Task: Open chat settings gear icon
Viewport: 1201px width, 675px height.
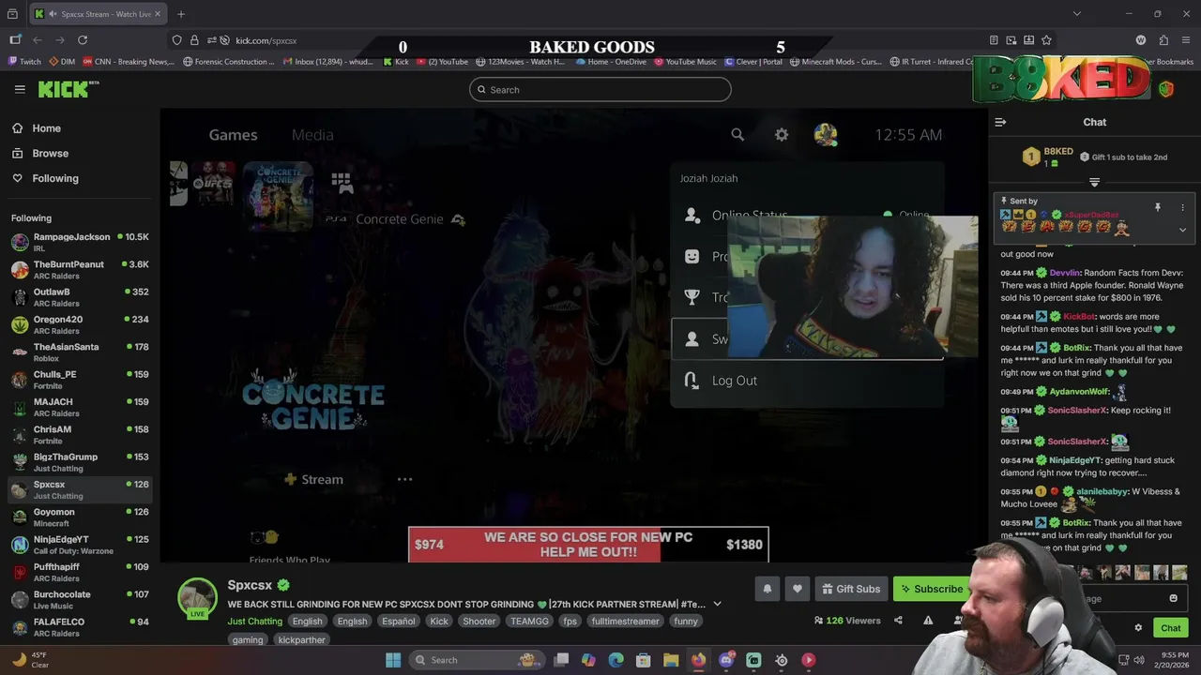Action: [x=1138, y=628]
